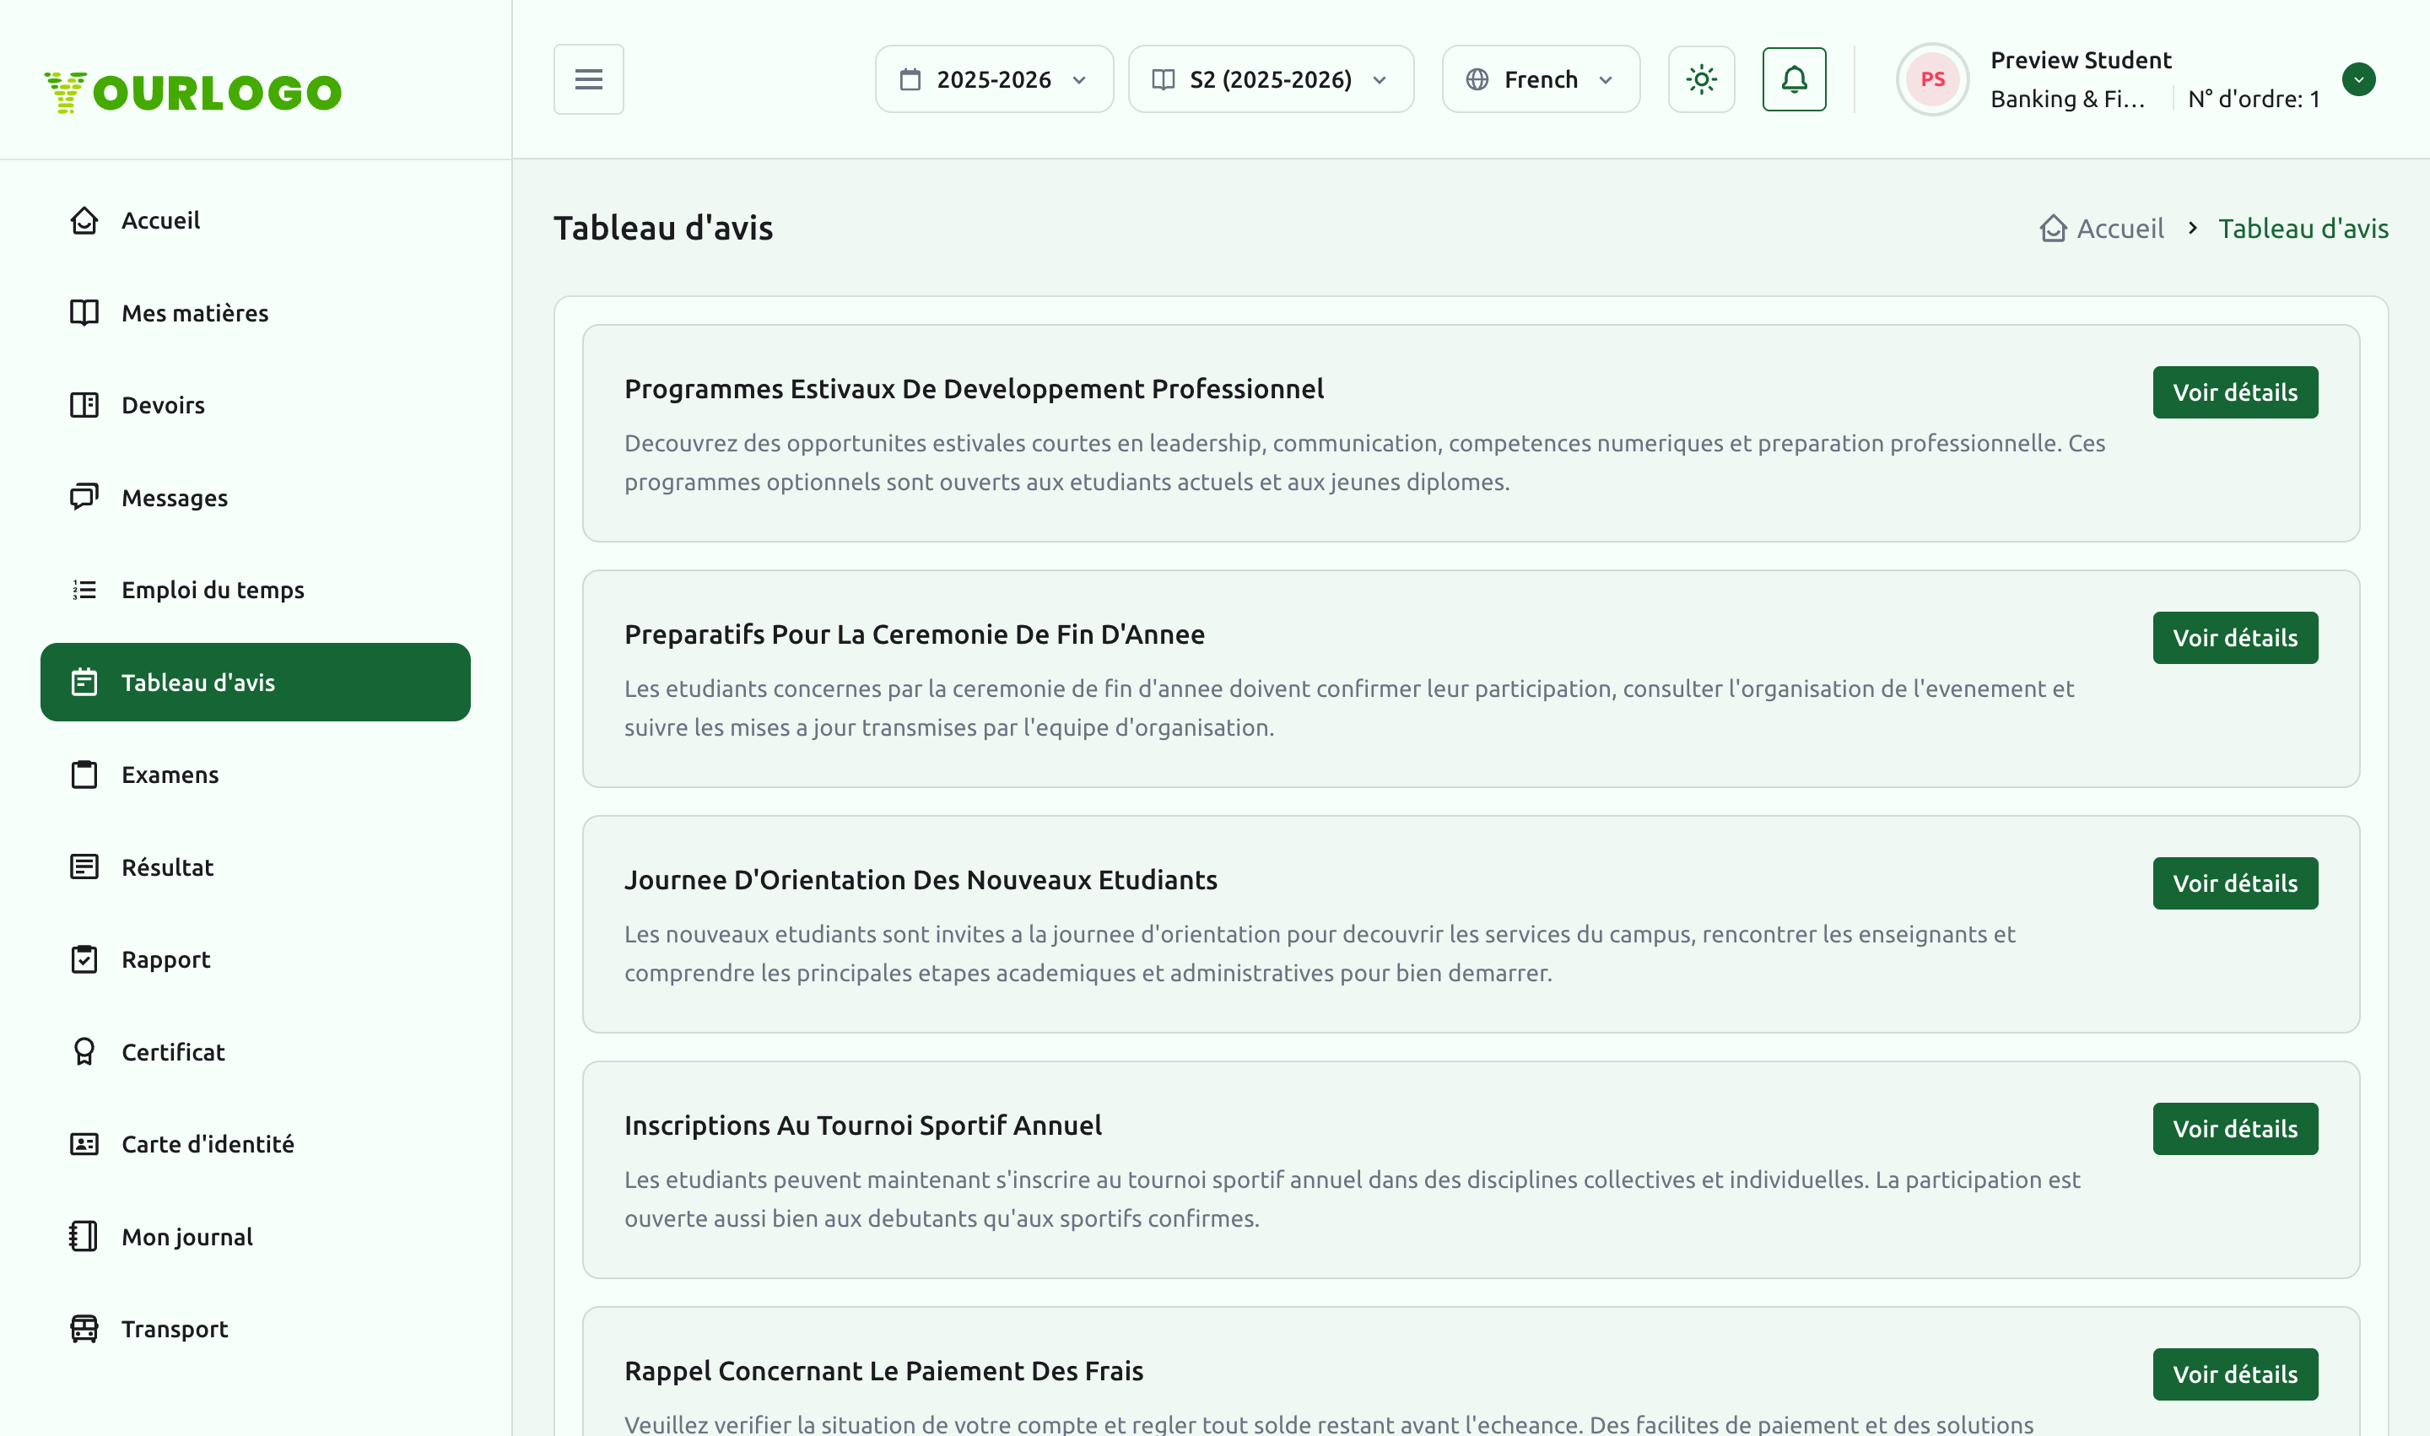Toggle light/dark theme with the sun button
2430x1436 pixels.
[1701, 79]
